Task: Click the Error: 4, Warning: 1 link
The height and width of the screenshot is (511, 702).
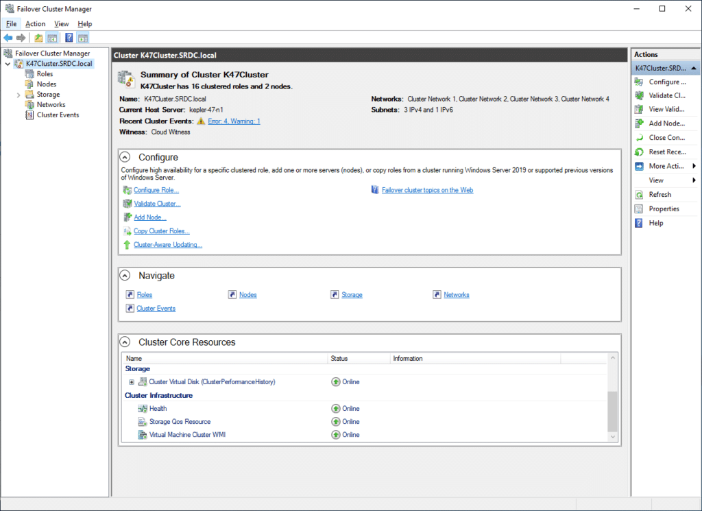Action: [234, 121]
